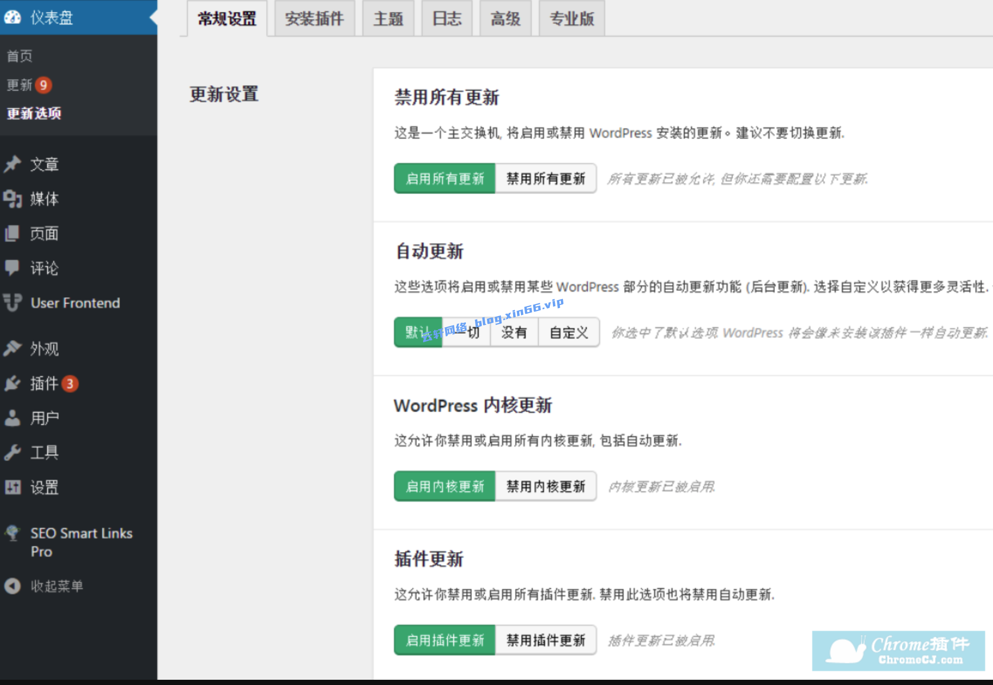This screenshot has height=685, width=993.
Task: Click the SEO Smart Links Pro icon
Action: click(12, 533)
